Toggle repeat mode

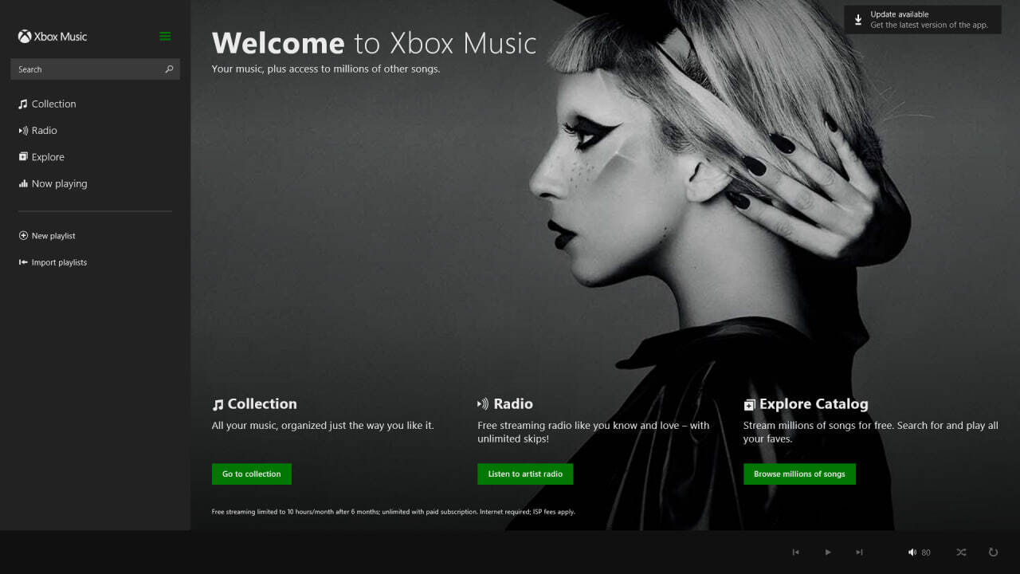[993, 552]
